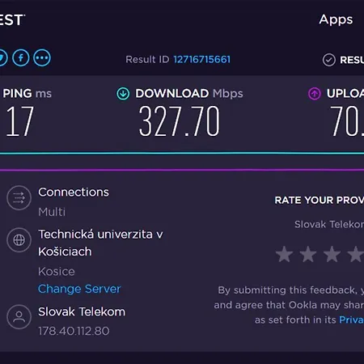Open Result ID 12716715661 link
The height and width of the screenshot is (364, 364).
pos(202,59)
